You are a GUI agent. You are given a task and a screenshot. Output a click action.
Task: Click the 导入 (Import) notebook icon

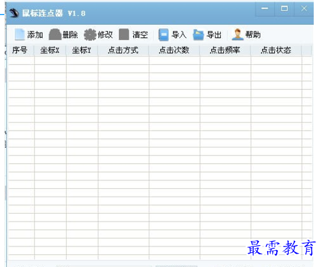point(163,35)
